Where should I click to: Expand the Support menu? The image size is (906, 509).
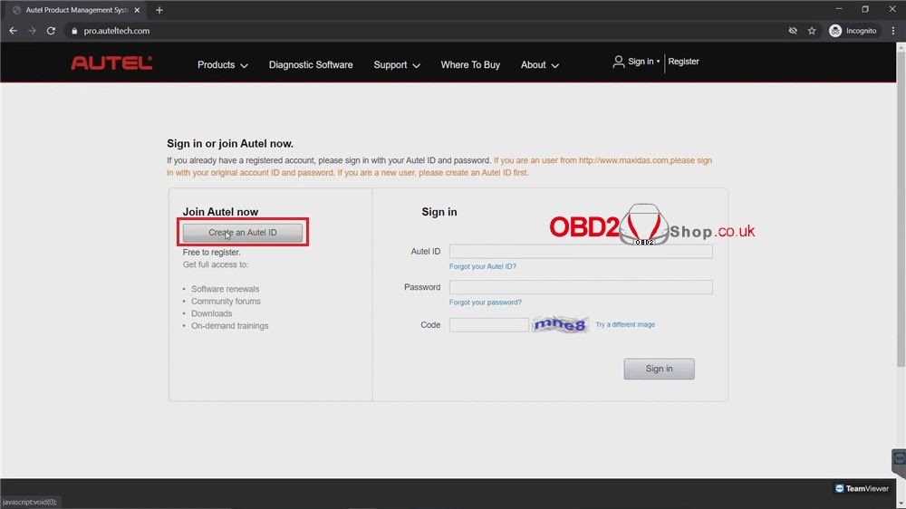[x=397, y=64]
